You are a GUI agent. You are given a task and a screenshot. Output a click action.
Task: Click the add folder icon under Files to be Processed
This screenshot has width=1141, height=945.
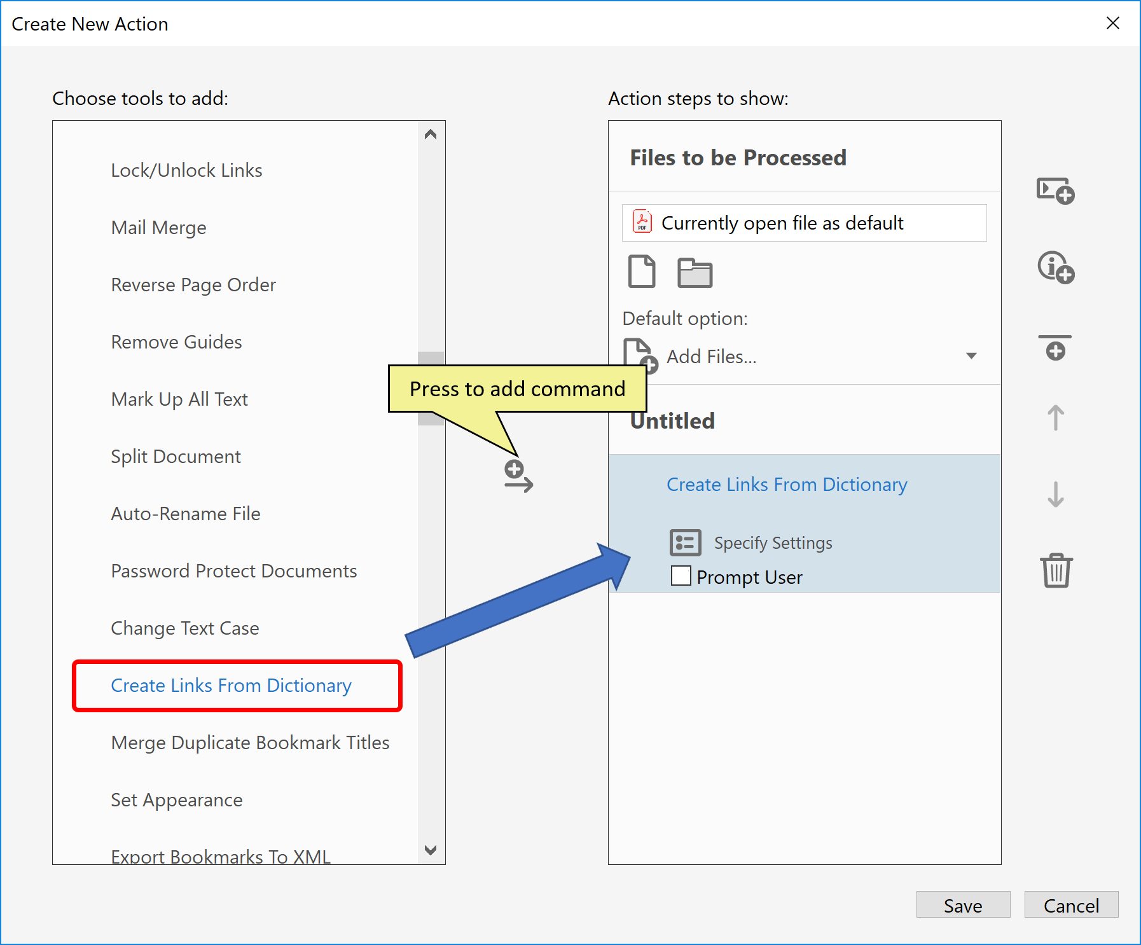point(695,272)
